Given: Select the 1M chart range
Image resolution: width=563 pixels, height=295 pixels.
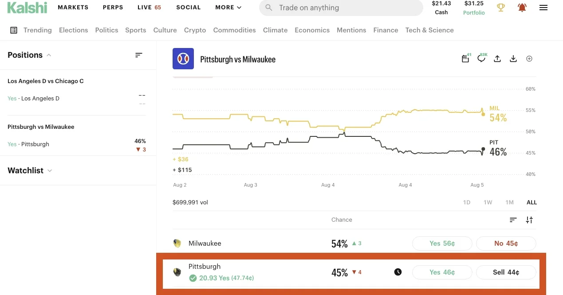Looking at the screenshot, I should click(509, 202).
